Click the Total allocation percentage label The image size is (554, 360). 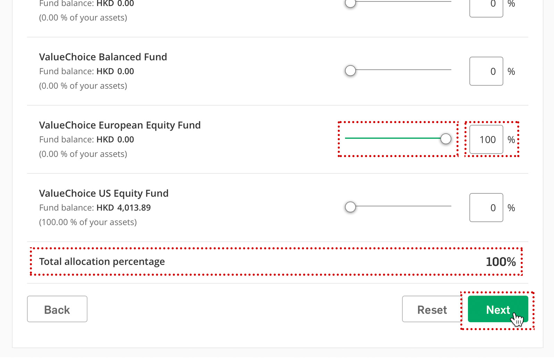coord(102,262)
